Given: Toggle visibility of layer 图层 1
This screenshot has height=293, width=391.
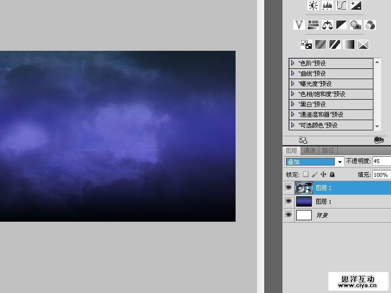Looking at the screenshot, I should pyautogui.click(x=288, y=201).
